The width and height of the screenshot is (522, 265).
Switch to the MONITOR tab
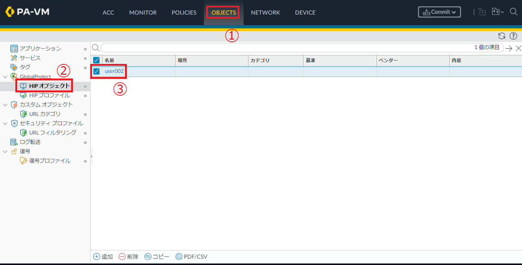143,12
